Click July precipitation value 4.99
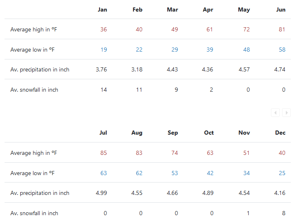Screen dimensions: 297x223 101,193
